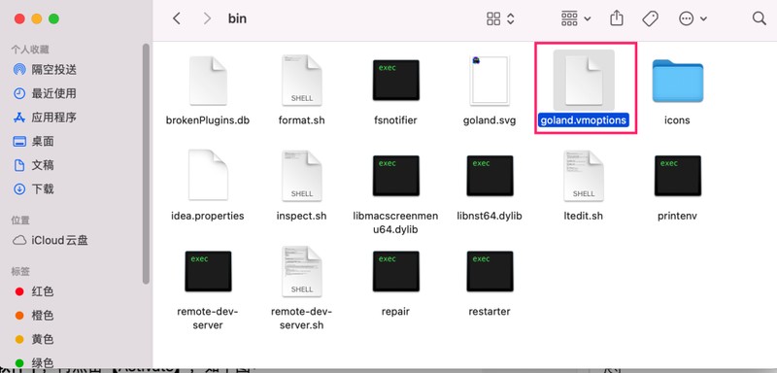The width and height of the screenshot is (777, 373).
Task: Select the goland.svg file thumbnail
Action: coord(490,81)
